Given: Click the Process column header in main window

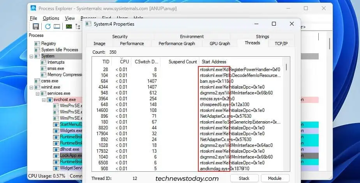Looking at the screenshot, I should (36, 35).
